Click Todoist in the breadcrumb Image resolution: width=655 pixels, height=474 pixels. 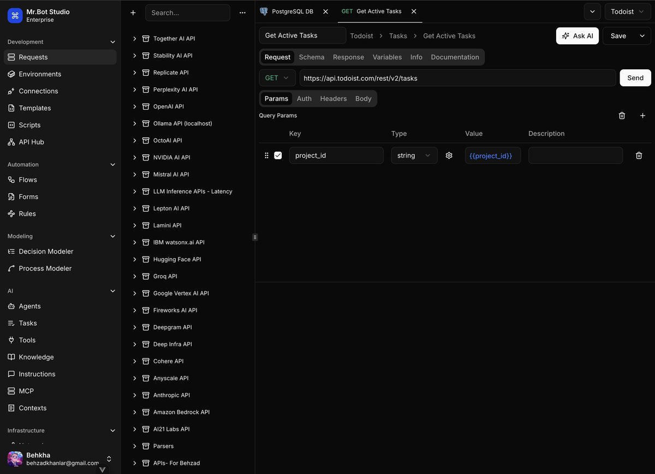361,36
